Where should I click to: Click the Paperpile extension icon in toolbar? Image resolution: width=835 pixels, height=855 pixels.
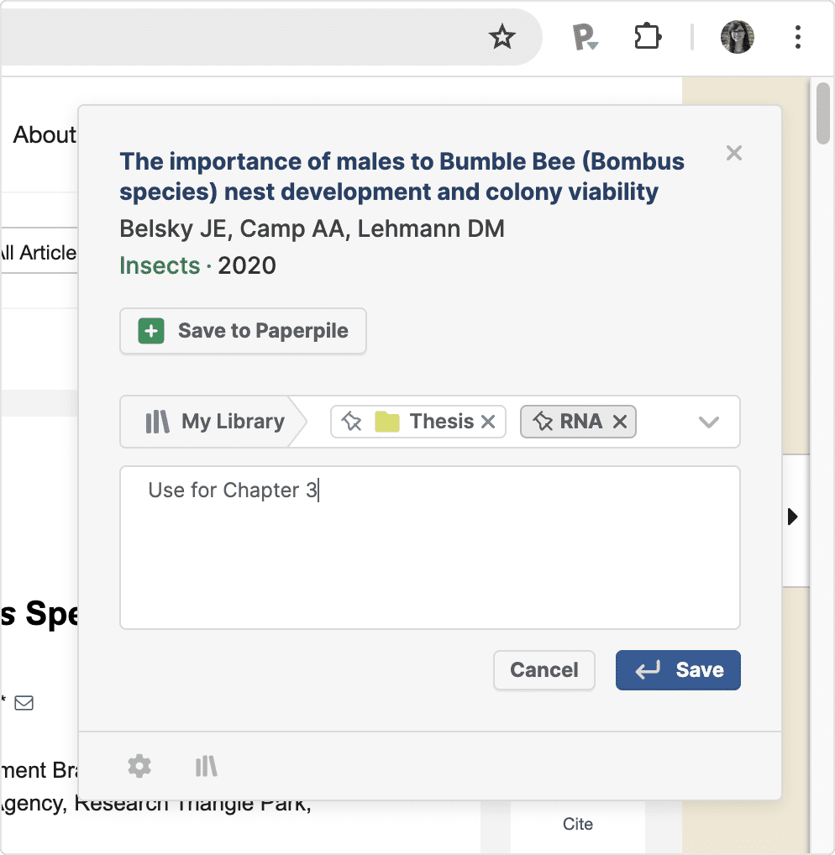click(x=585, y=38)
